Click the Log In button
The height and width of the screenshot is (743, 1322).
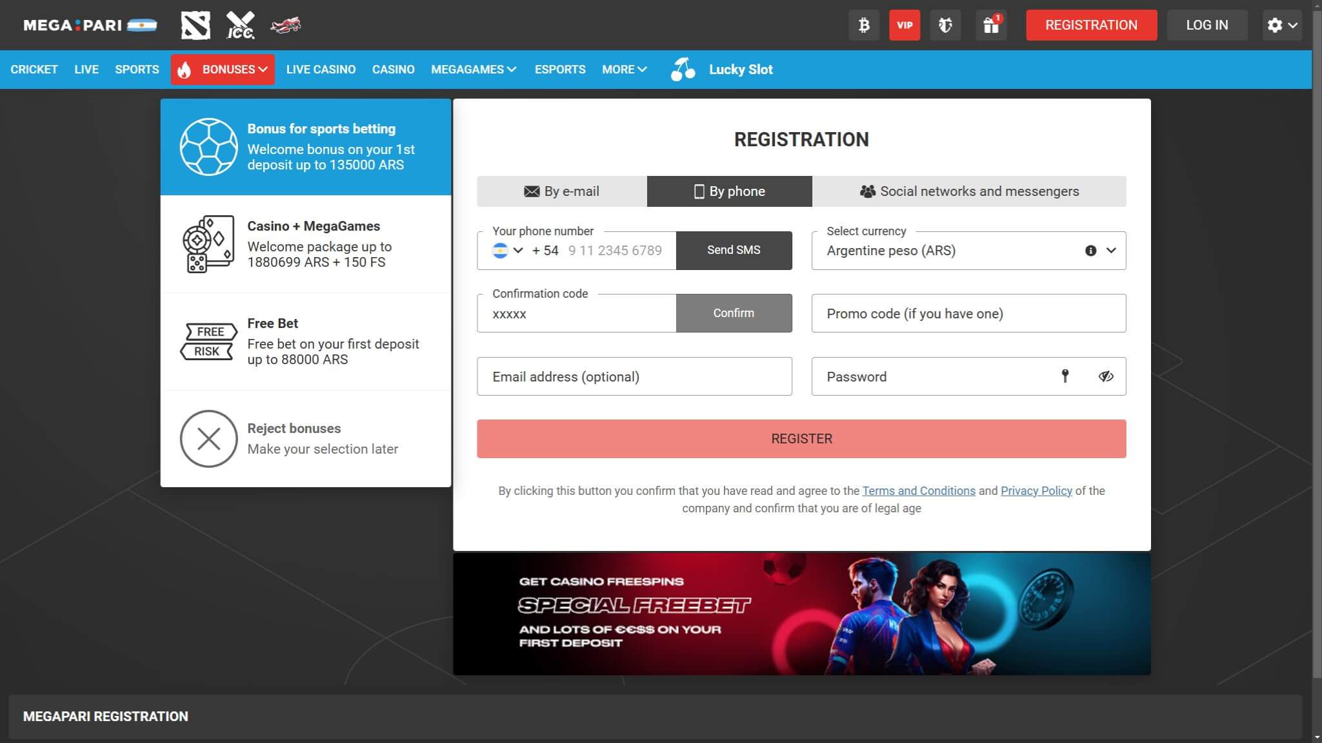tap(1207, 25)
